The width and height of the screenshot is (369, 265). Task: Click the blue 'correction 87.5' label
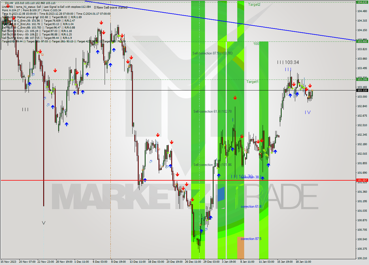pos(251,239)
